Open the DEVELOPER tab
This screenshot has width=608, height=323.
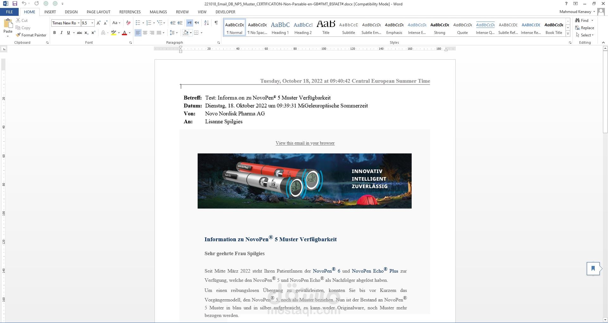click(x=225, y=12)
